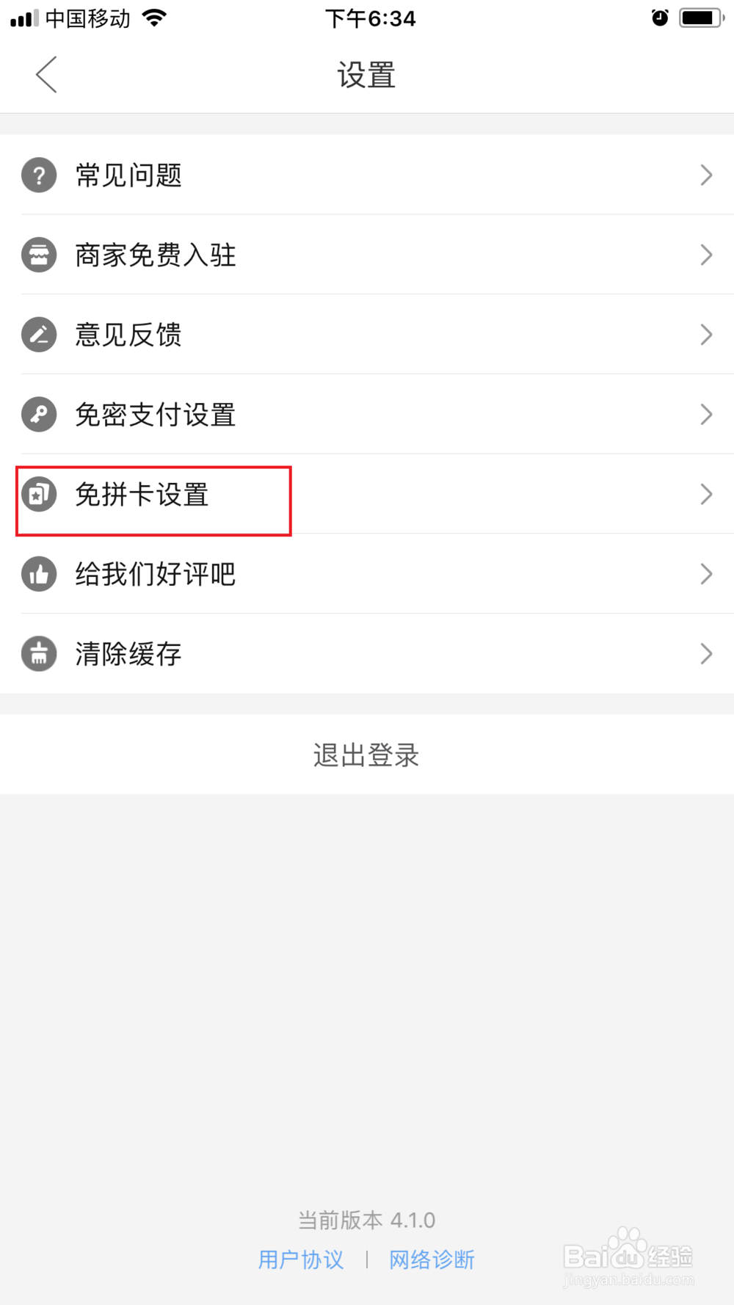The image size is (734, 1305).
Task: Tap the card icon beside 免拼卡设置
Action: click(x=39, y=495)
